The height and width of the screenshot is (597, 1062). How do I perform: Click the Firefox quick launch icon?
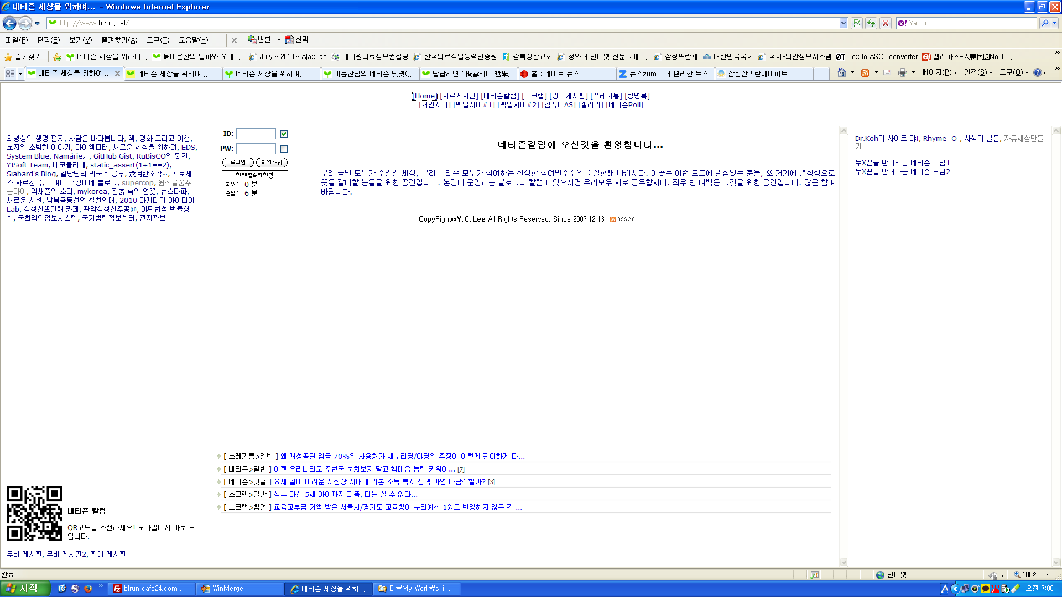pos(88,589)
